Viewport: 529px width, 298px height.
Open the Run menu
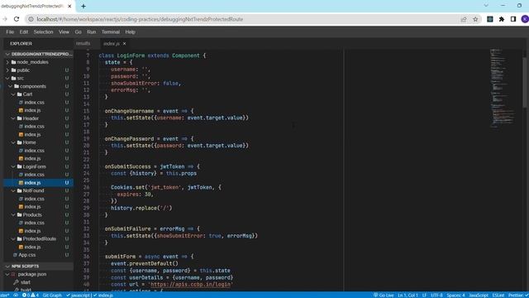[91, 32]
